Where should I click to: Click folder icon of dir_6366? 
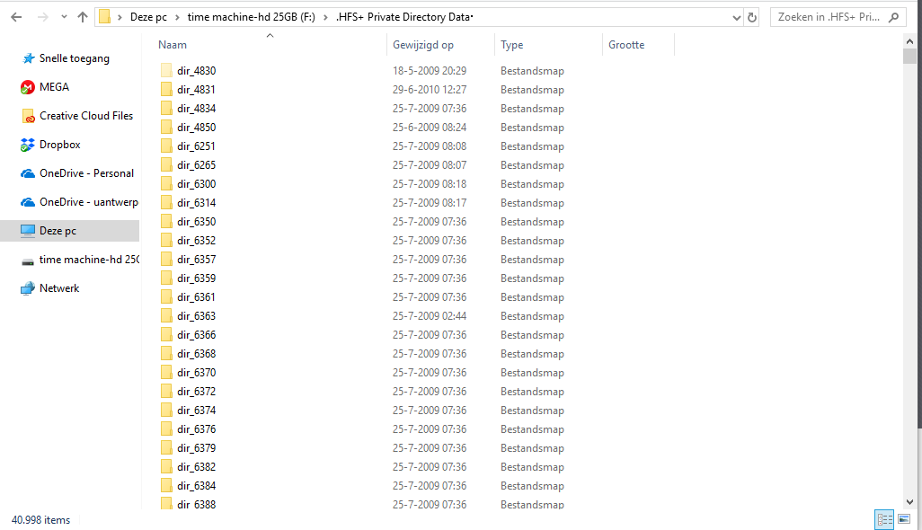(x=166, y=334)
